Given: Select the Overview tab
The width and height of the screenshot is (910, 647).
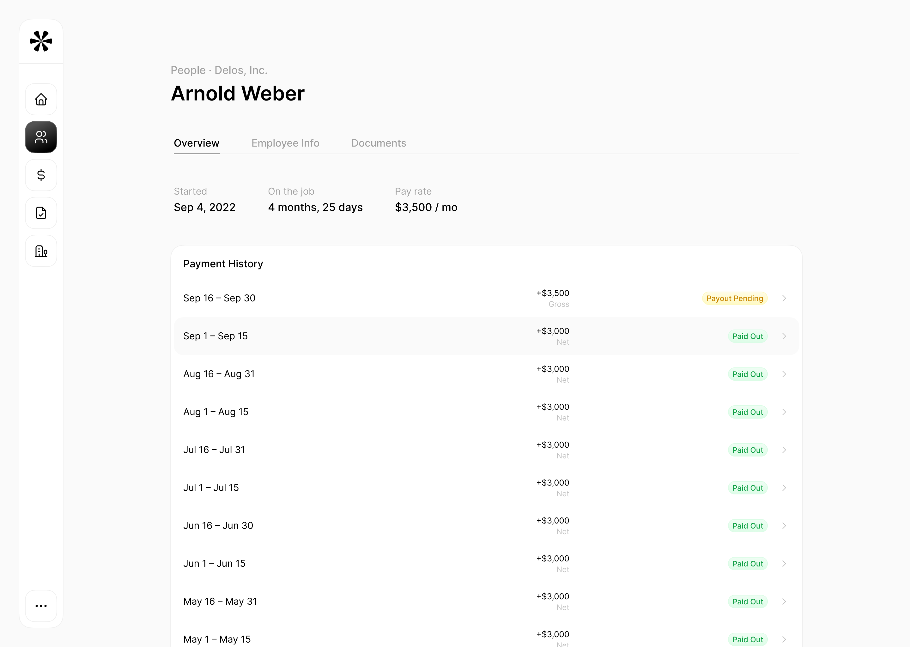Looking at the screenshot, I should coord(197,143).
